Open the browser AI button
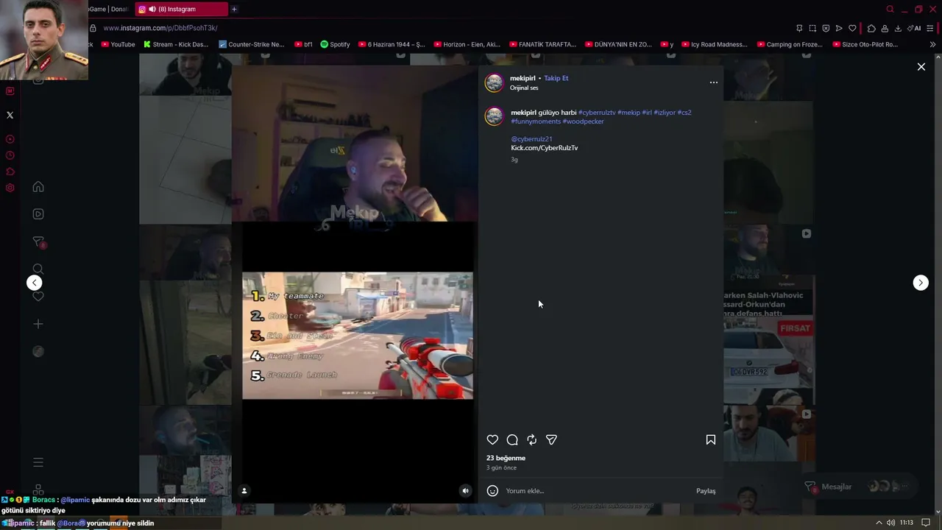Viewport: 942px width, 530px height. [x=914, y=28]
